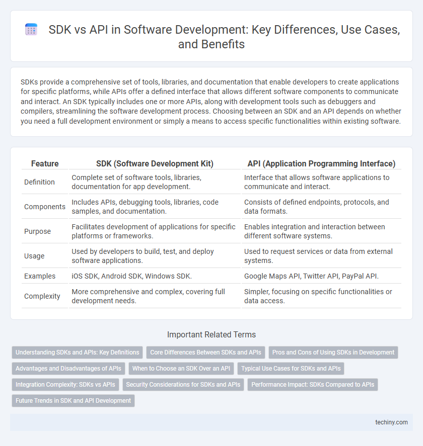Click the 'API (Application Programming Interface)' column header
Screen dimensions: 423x446
pyautogui.click(x=321, y=163)
